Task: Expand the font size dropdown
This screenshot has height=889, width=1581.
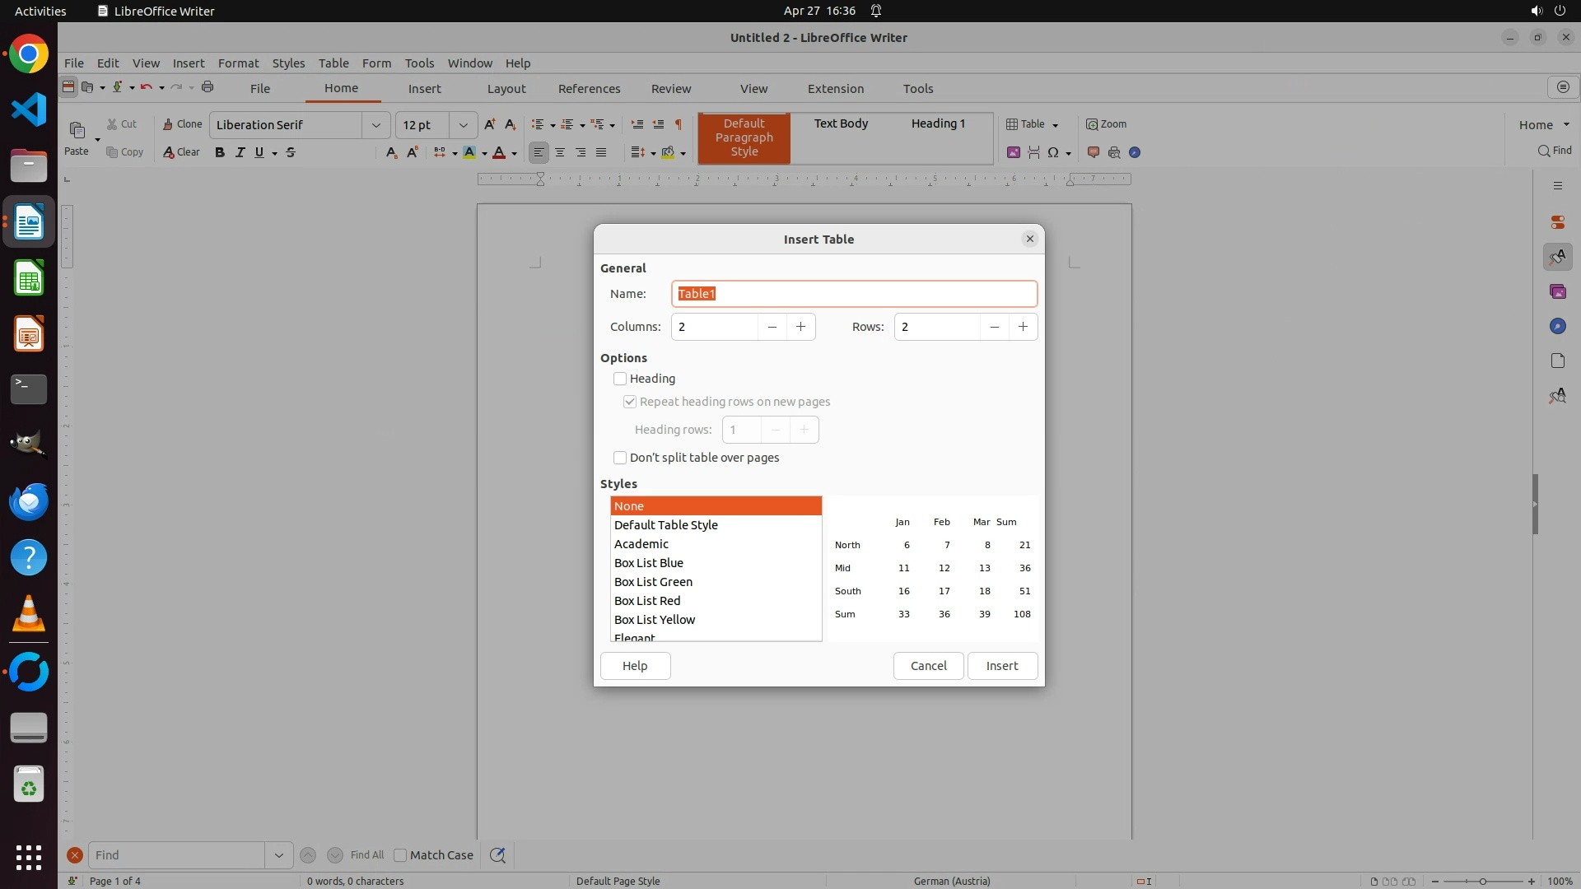Action: click(x=463, y=125)
